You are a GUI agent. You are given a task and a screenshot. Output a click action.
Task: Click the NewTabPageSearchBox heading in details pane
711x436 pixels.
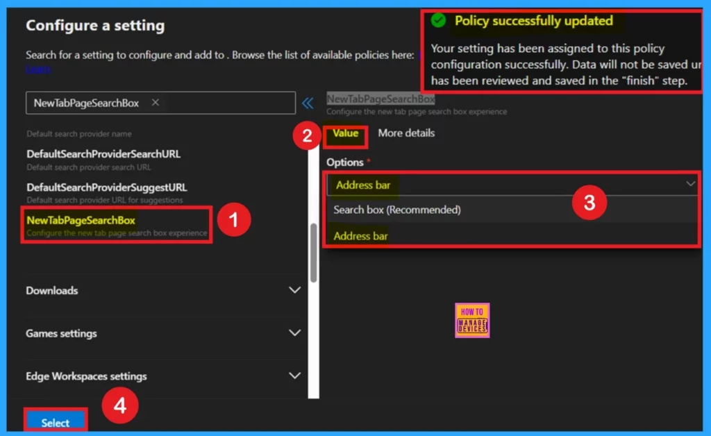click(x=380, y=99)
